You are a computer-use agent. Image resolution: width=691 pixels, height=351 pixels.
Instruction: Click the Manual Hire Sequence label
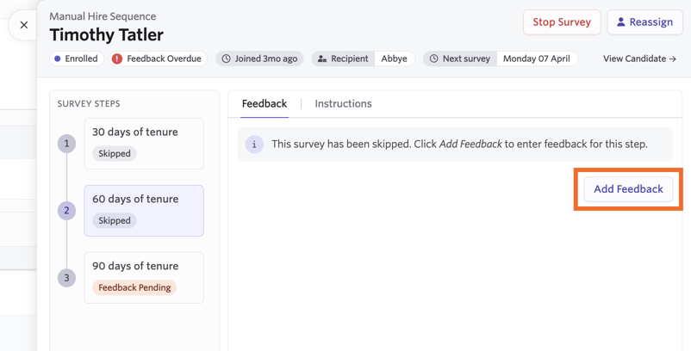pyautogui.click(x=103, y=16)
